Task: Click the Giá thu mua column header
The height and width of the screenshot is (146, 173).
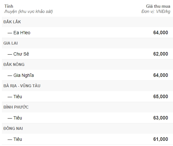Action: pos(158,6)
